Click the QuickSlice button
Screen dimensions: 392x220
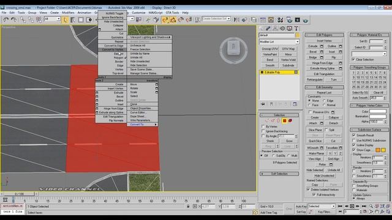click(315, 141)
